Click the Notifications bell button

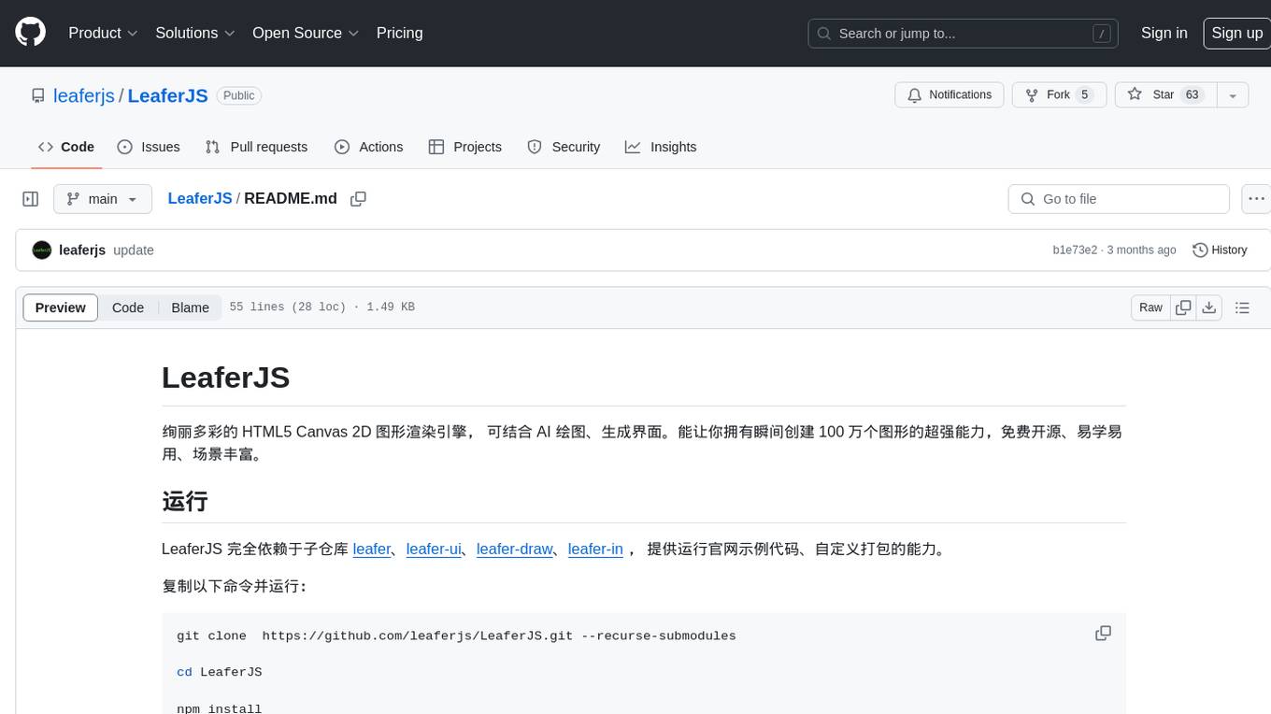tap(950, 95)
